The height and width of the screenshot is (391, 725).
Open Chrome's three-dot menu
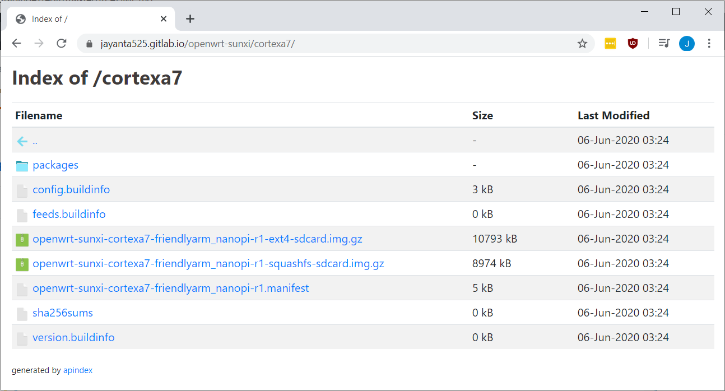[x=709, y=44]
